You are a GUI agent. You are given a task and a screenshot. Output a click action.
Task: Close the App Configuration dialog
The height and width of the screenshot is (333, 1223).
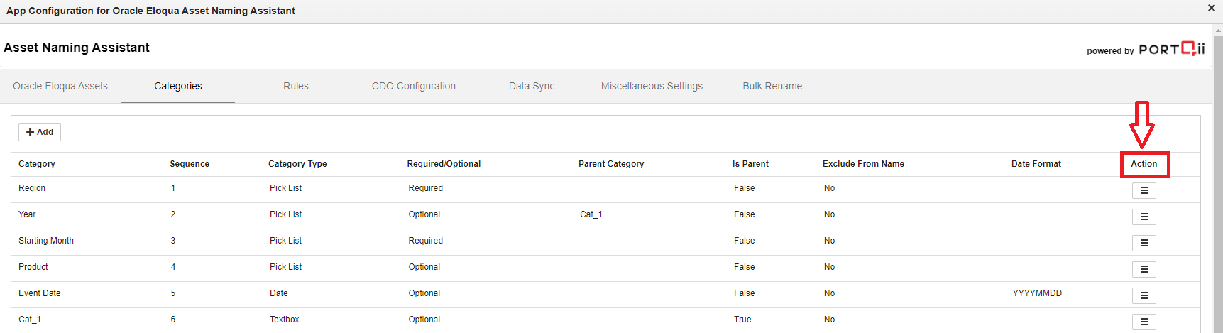click(x=1211, y=8)
